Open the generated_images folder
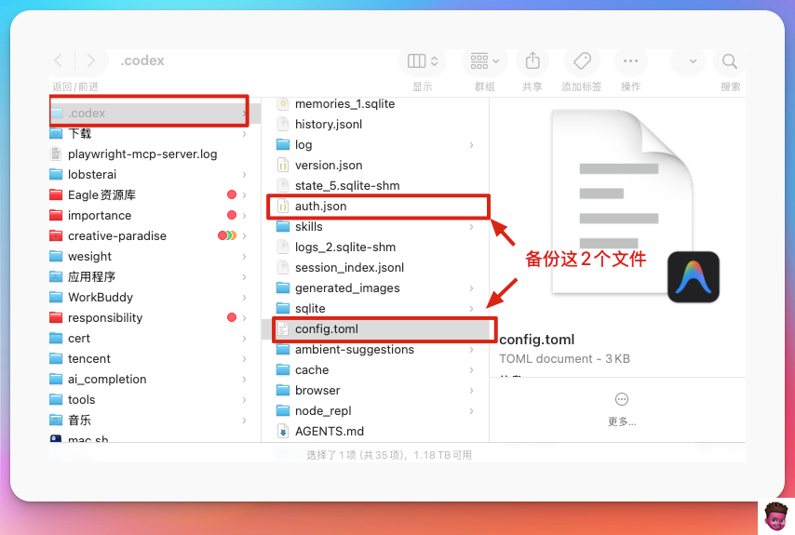The height and width of the screenshot is (535, 795). 375,288
